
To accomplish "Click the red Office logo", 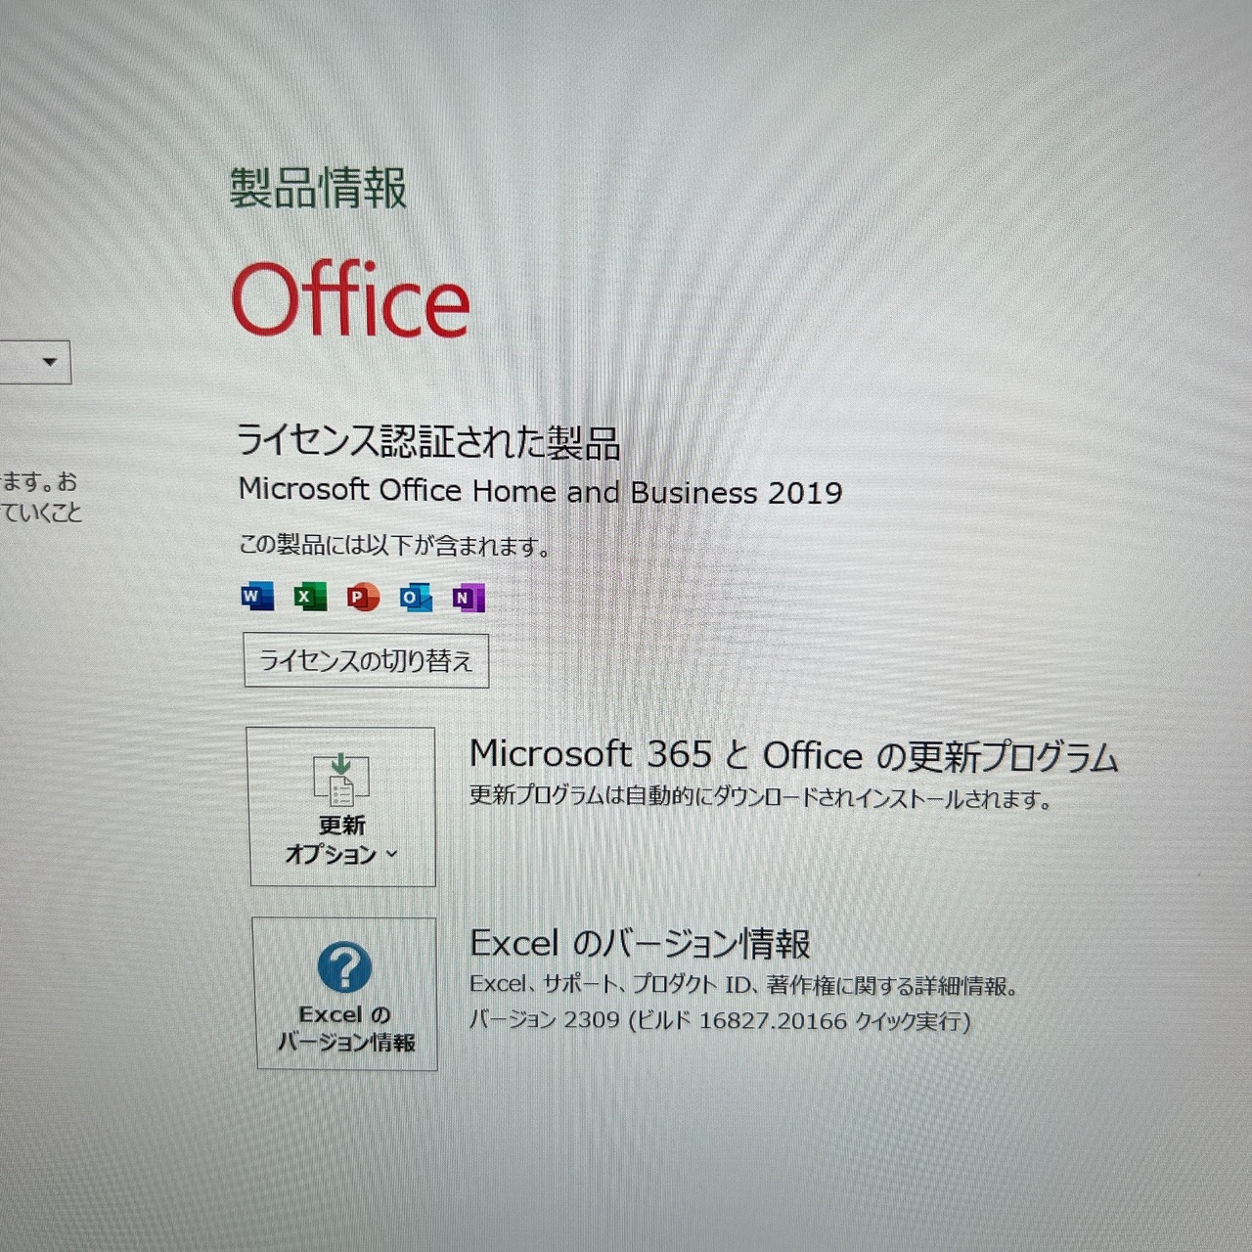I will (351, 299).
